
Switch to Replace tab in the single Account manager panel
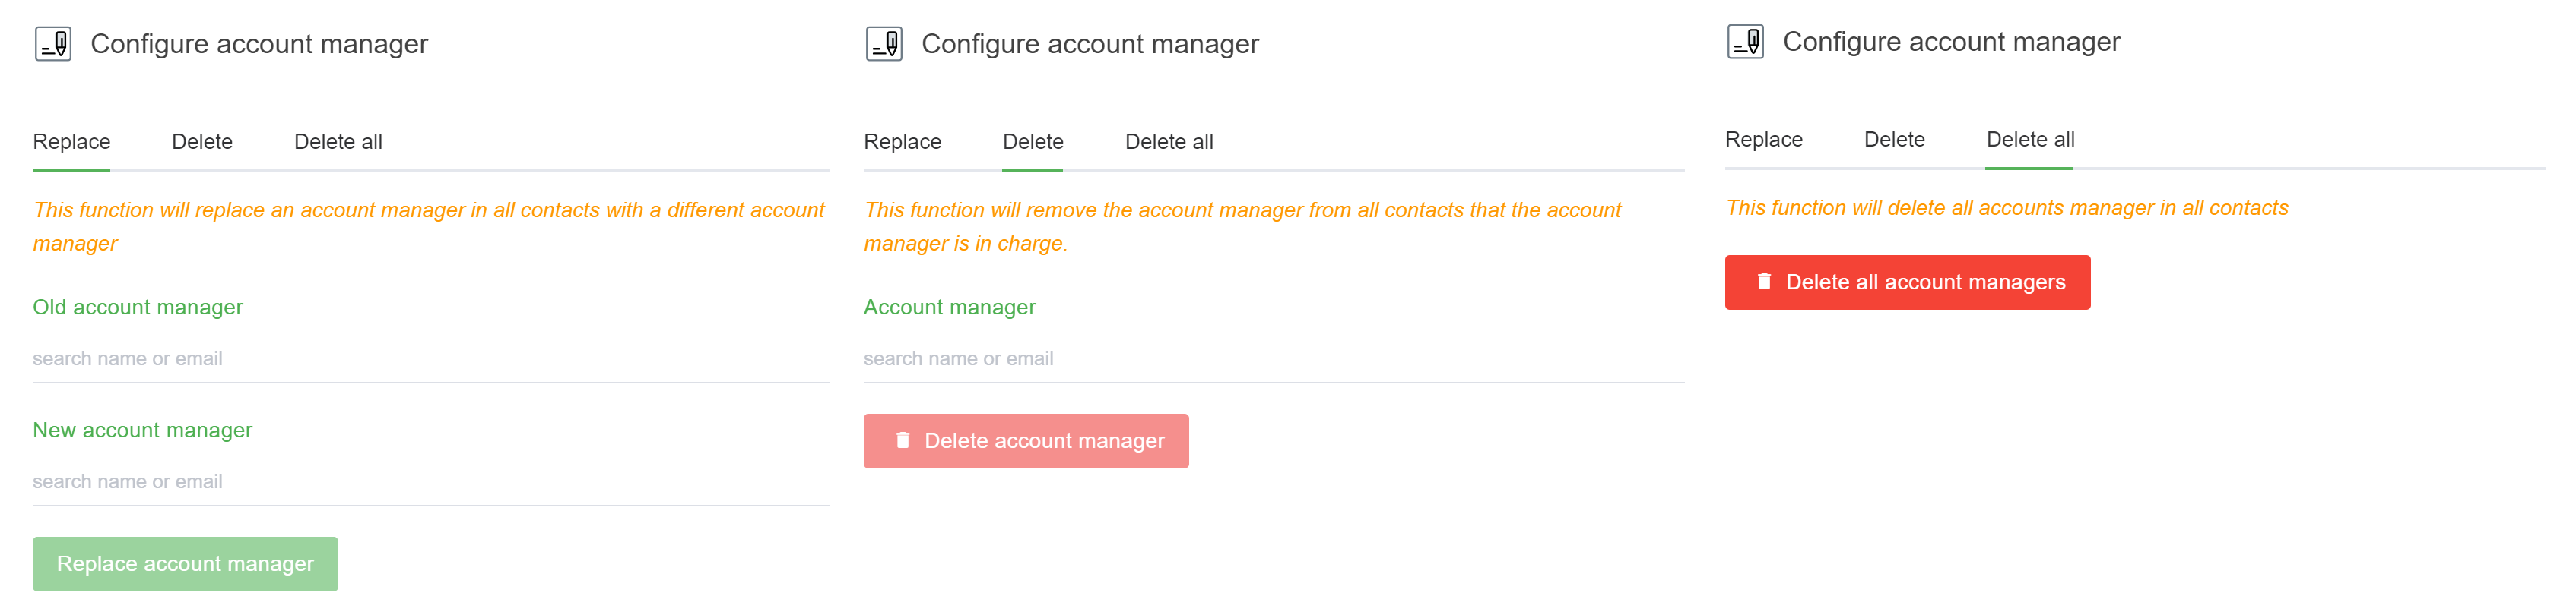coord(902,142)
